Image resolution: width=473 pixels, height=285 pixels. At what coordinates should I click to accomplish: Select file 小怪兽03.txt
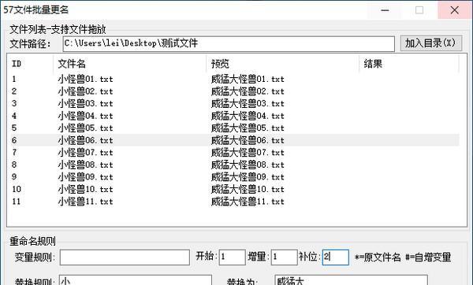pyautogui.click(x=85, y=104)
